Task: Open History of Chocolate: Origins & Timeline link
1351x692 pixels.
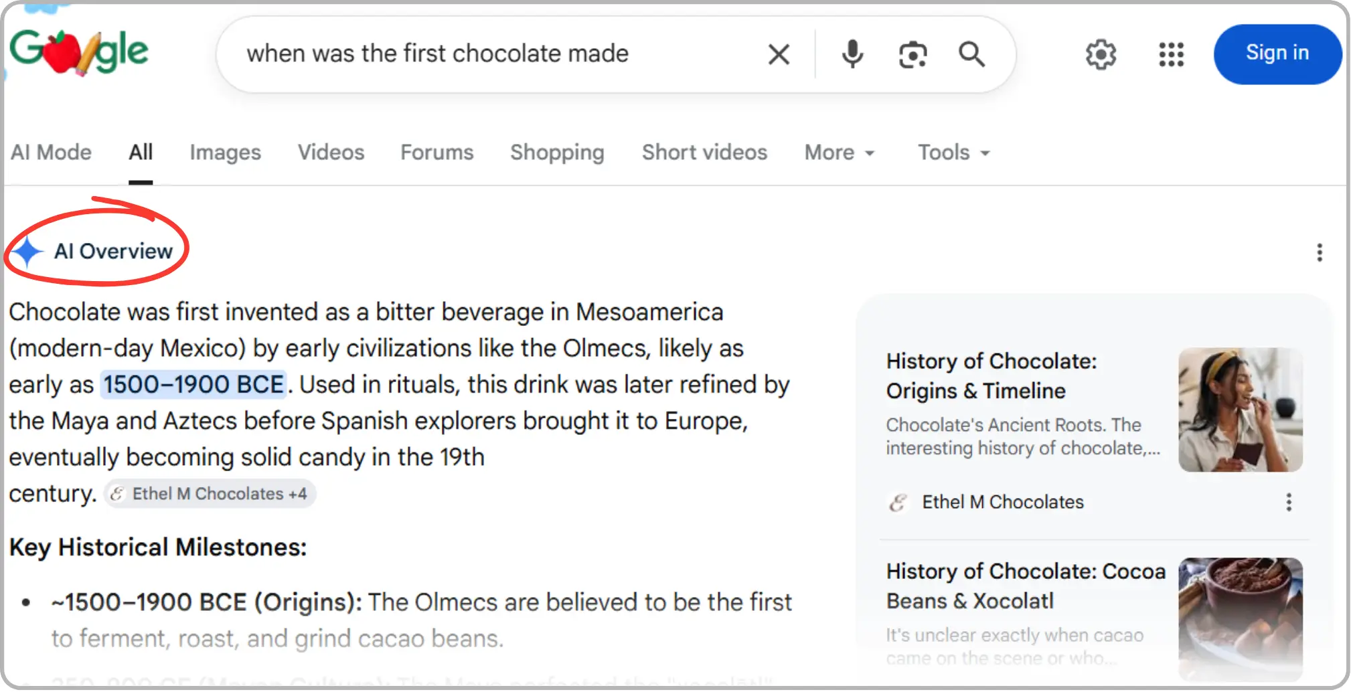Action: click(991, 375)
